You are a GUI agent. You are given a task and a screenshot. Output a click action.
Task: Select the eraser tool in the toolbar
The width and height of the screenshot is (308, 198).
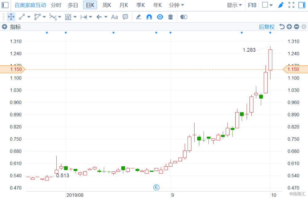(x=139, y=17)
